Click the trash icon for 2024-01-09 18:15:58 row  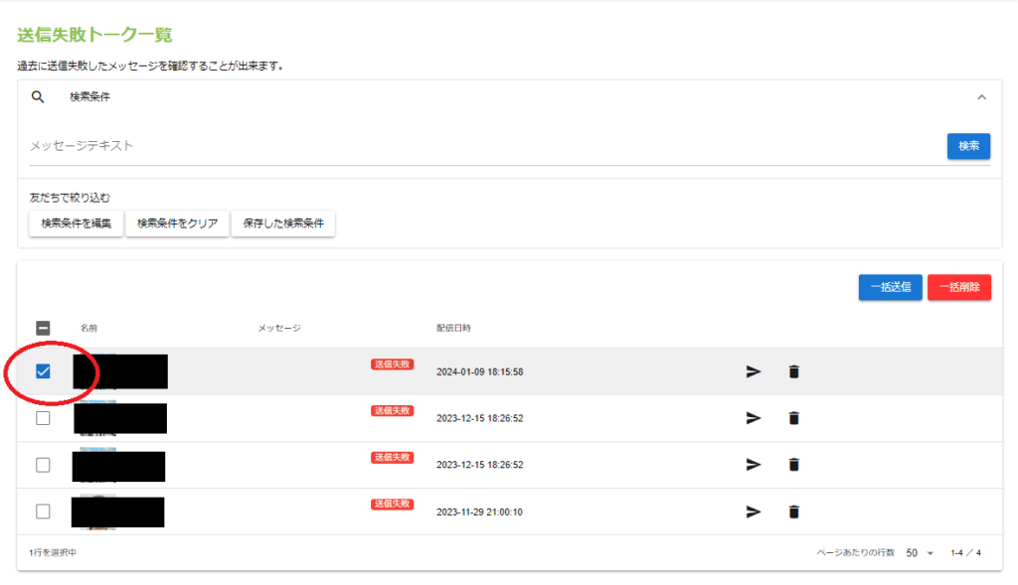pyautogui.click(x=793, y=371)
